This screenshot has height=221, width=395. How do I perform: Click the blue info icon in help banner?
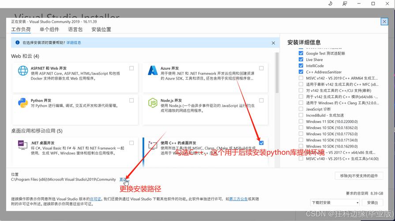tap(17, 42)
